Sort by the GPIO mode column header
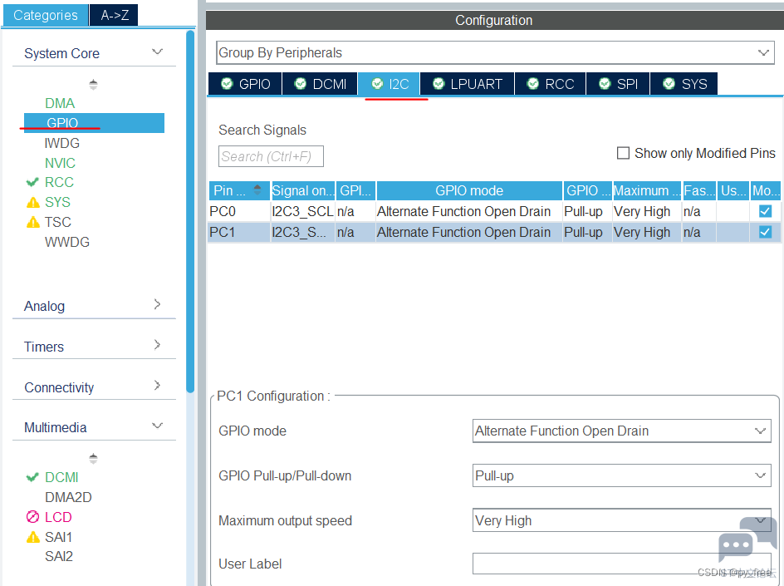The image size is (784, 586). click(469, 190)
